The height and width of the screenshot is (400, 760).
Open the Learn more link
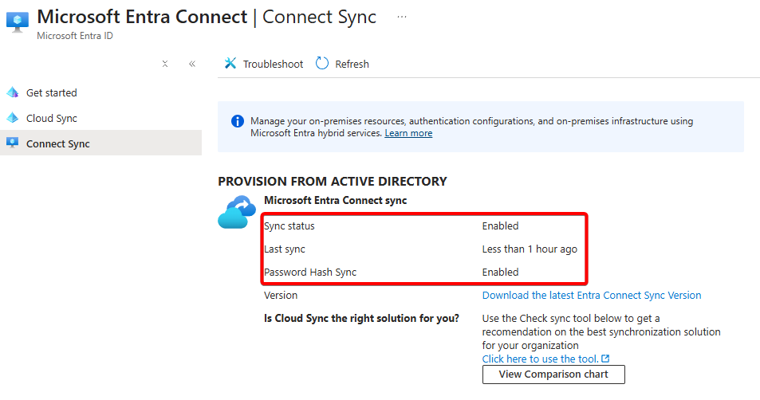(x=408, y=133)
